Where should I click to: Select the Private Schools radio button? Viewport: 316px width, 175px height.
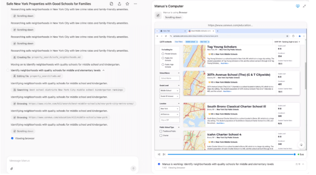tap(162, 54)
